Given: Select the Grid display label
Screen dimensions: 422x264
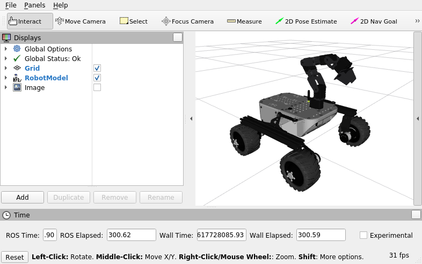Looking at the screenshot, I should [x=32, y=68].
